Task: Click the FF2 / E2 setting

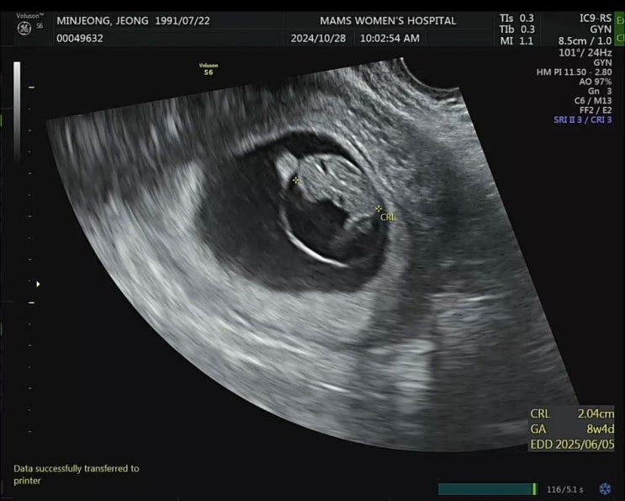Action: click(596, 110)
